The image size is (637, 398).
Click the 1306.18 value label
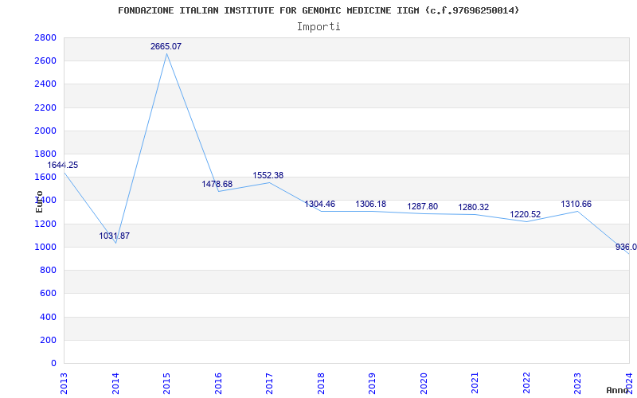tap(370, 204)
